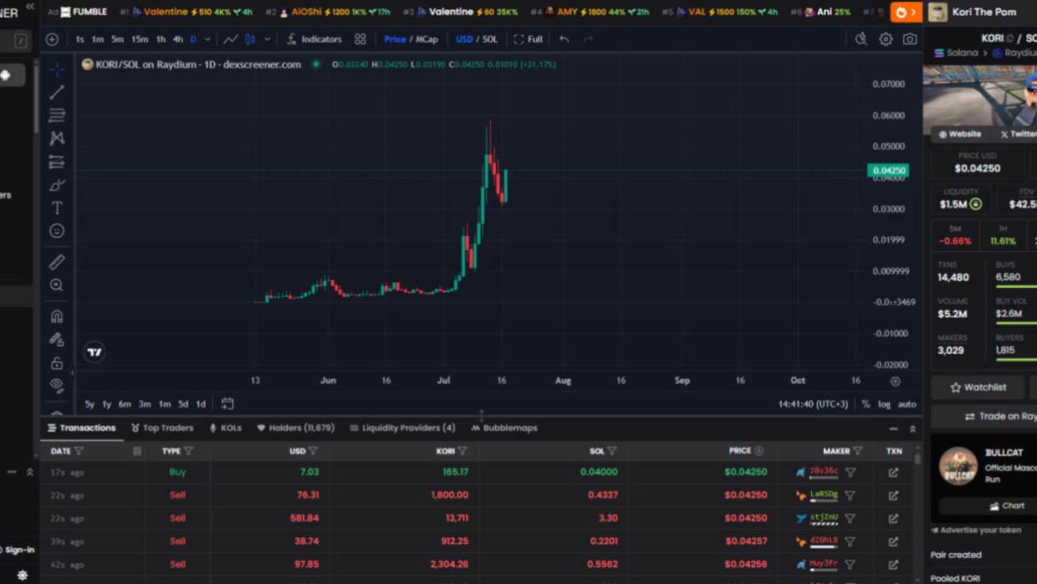Take a chart snapshot with camera icon

point(910,39)
